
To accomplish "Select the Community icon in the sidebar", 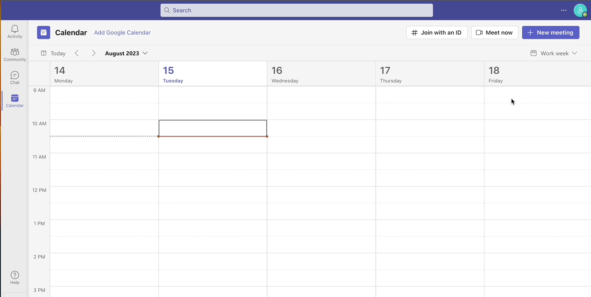I will click(14, 54).
